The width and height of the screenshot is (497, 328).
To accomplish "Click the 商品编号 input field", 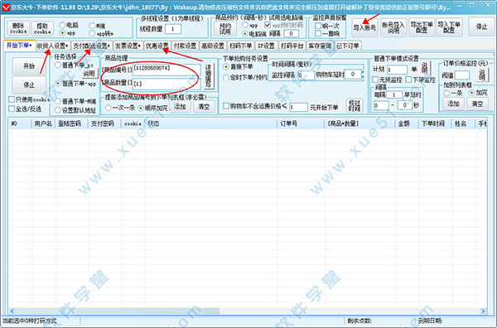I will point(166,69).
